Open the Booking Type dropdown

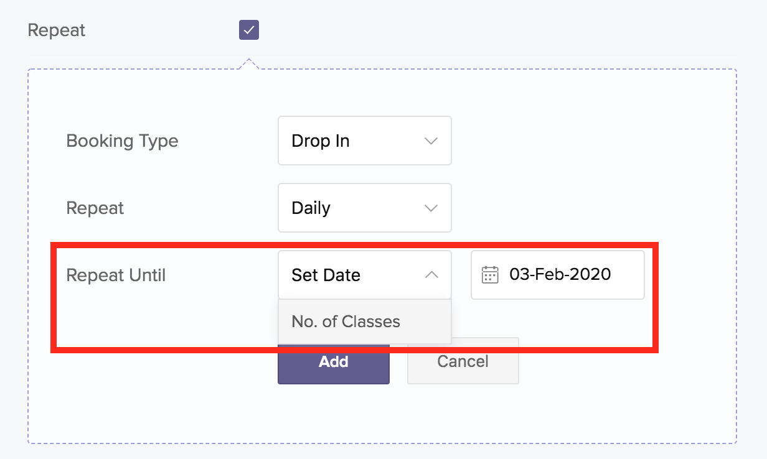click(364, 141)
